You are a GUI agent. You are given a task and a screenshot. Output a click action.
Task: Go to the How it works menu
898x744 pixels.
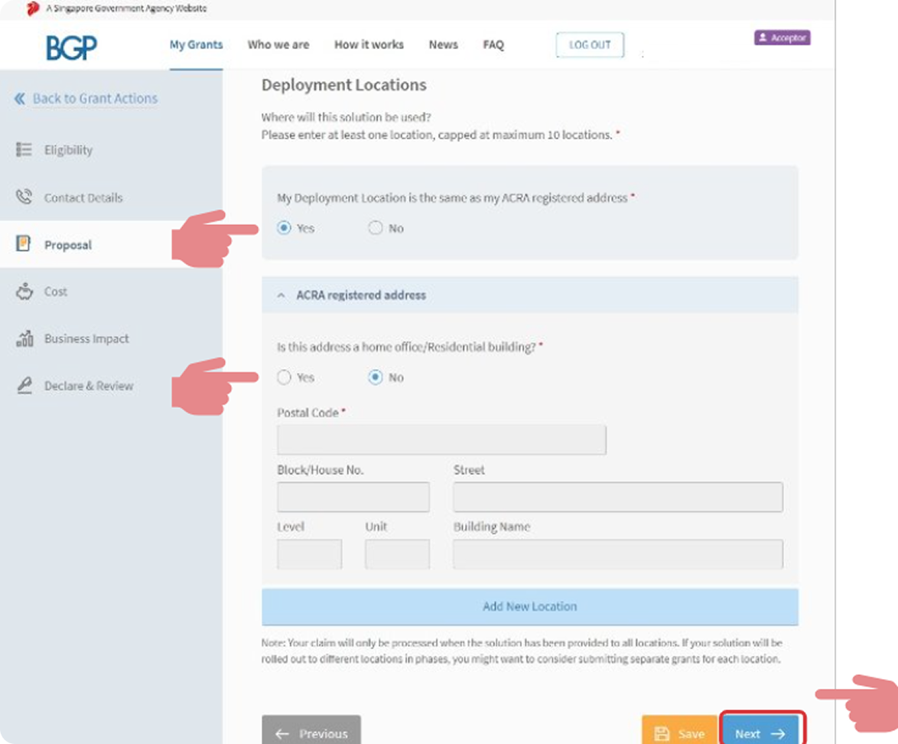[369, 45]
